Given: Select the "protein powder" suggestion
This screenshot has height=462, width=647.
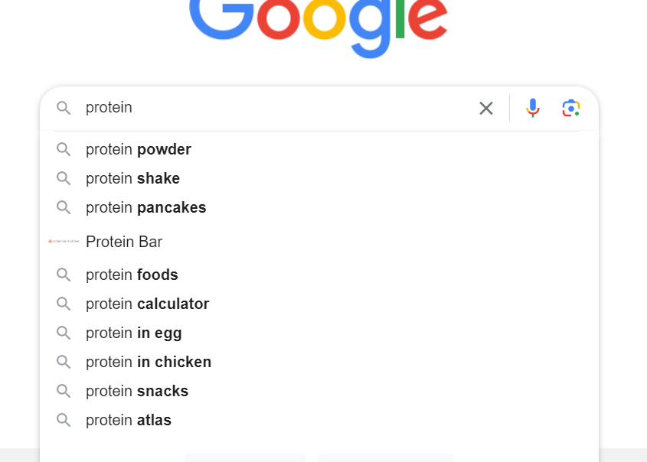Looking at the screenshot, I should pos(139,149).
